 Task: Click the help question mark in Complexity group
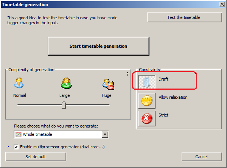click(127, 74)
